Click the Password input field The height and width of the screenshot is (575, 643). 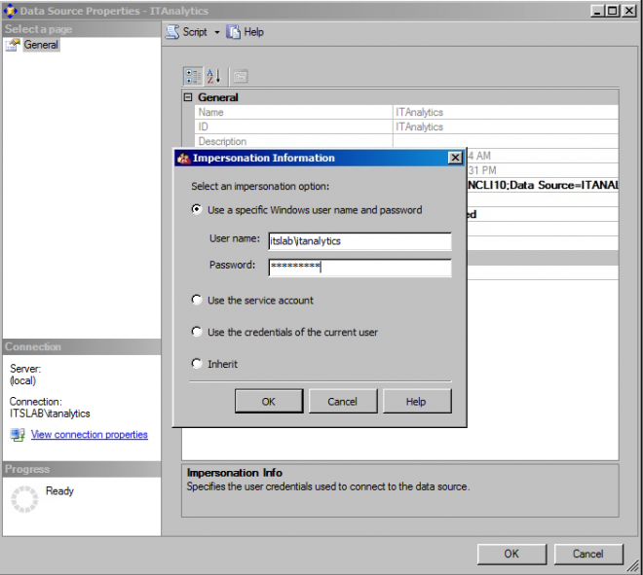coord(359,267)
